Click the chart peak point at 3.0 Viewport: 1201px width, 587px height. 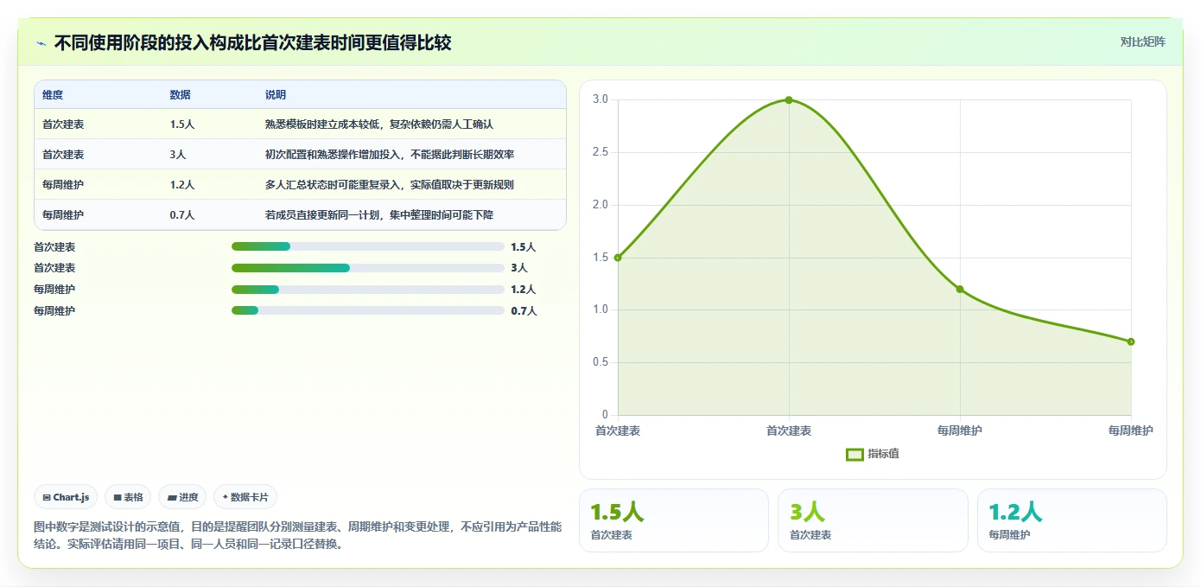(x=789, y=100)
